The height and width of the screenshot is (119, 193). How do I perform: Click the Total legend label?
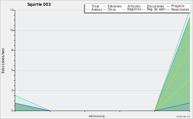[x=95, y=6]
